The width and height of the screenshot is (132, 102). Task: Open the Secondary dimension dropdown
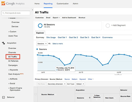pyautogui.click(x=56, y=84)
